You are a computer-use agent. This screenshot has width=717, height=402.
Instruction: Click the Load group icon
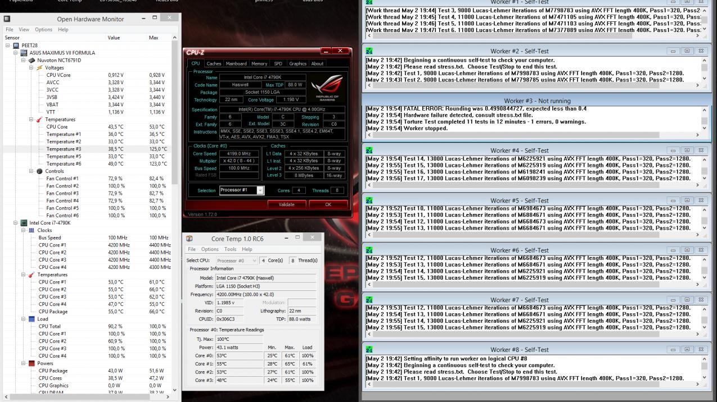click(31, 319)
